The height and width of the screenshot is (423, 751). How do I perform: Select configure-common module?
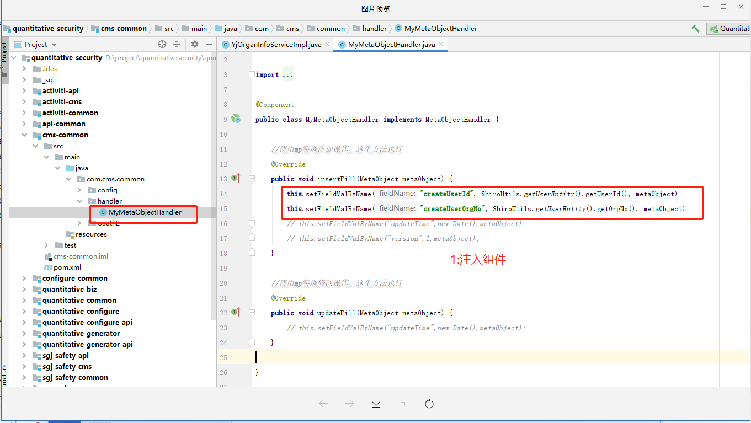pyautogui.click(x=70, y=279)
